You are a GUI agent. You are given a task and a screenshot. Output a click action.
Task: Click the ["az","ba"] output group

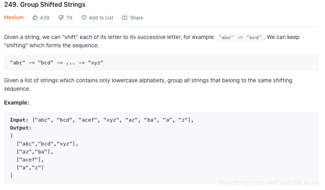pyautogui.click(x=35, y=152)
